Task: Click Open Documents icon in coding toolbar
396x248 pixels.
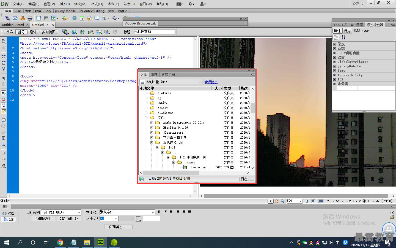Action: point(4,41)
